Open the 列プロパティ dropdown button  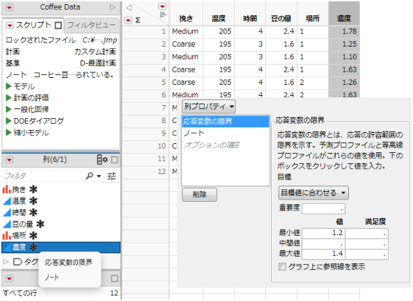[209, 107]
